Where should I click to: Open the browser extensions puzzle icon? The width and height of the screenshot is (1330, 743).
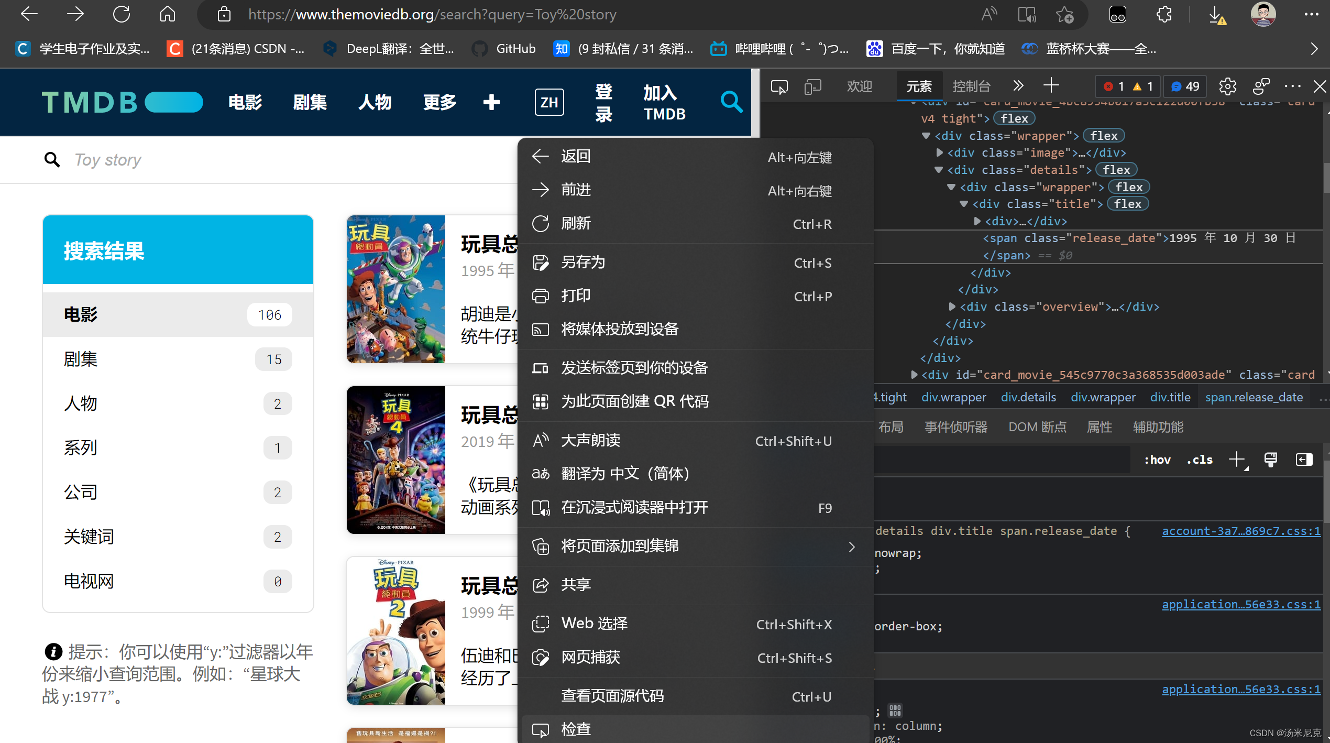coord(1164,14)
